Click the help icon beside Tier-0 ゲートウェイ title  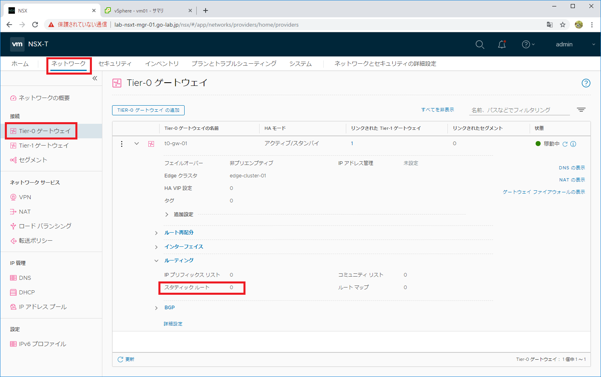click(x=586, y=83)
